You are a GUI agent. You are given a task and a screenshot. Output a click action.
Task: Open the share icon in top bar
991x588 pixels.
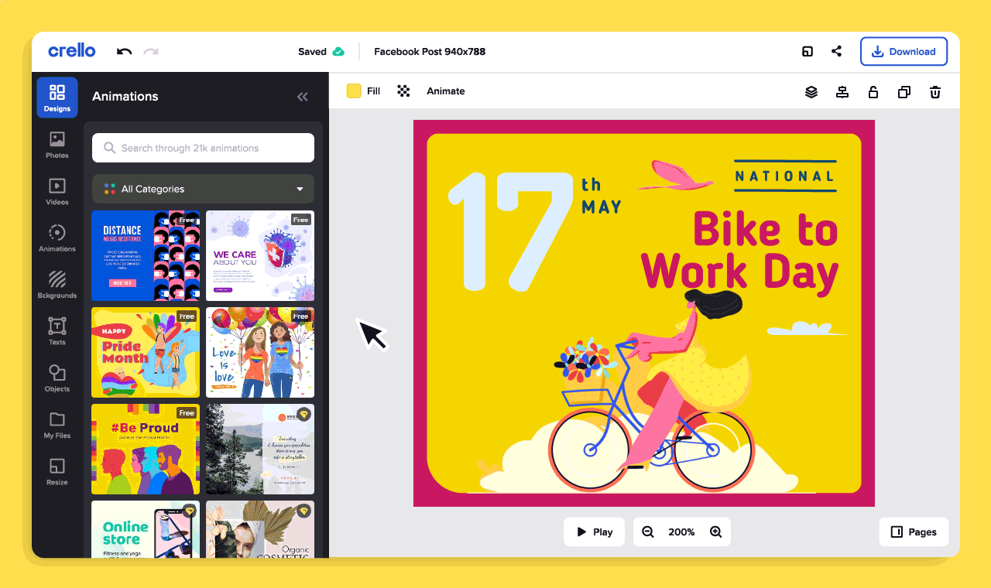836,52
